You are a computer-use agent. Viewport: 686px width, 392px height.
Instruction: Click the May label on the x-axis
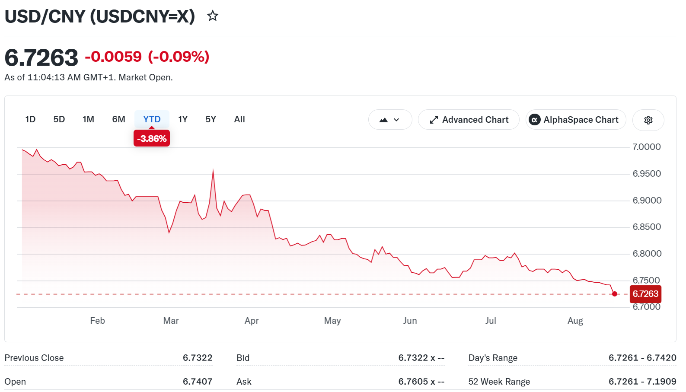click(332, 321)
